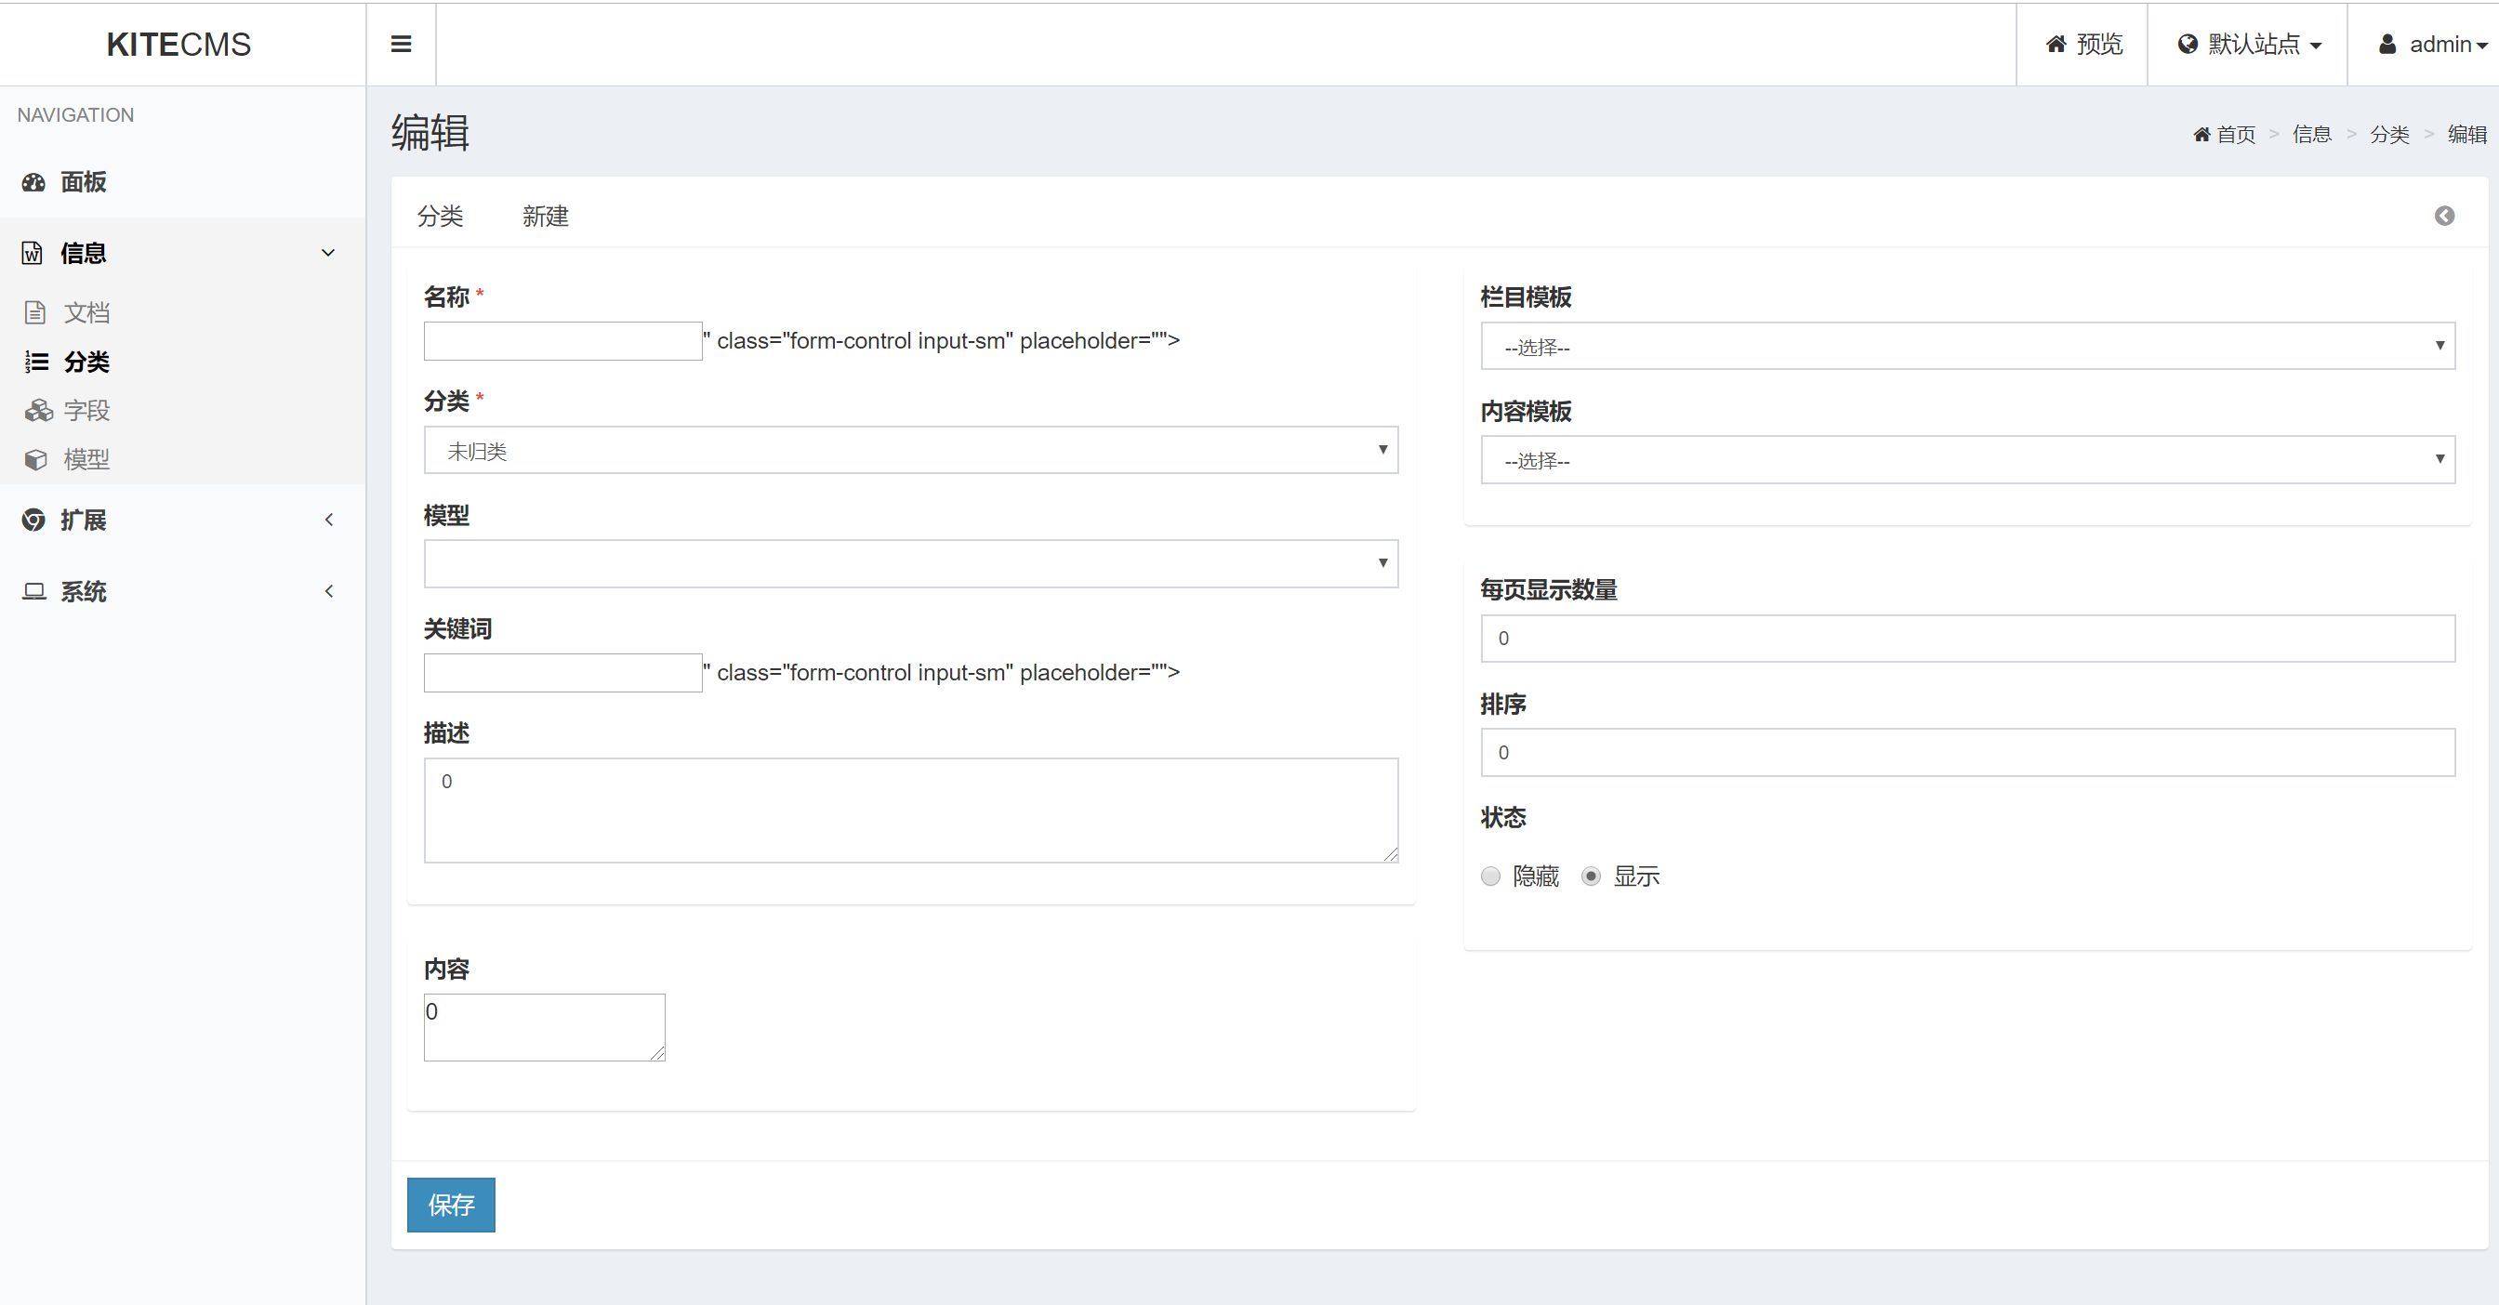Click the 文档 document icon in sidebar

(x=35, y=312)
